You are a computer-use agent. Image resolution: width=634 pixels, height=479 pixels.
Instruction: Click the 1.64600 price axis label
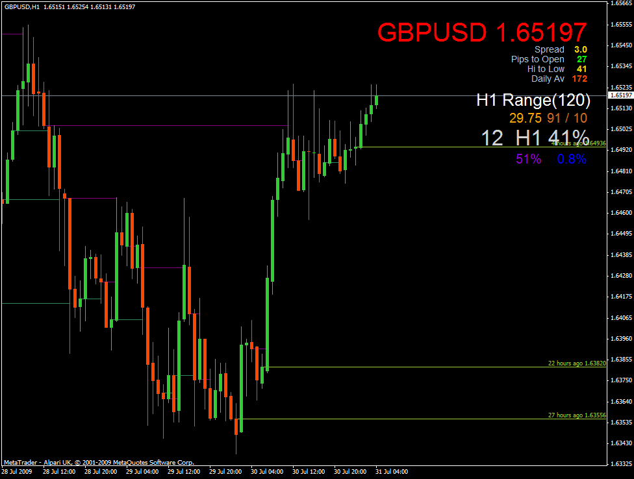coord(621,212)
